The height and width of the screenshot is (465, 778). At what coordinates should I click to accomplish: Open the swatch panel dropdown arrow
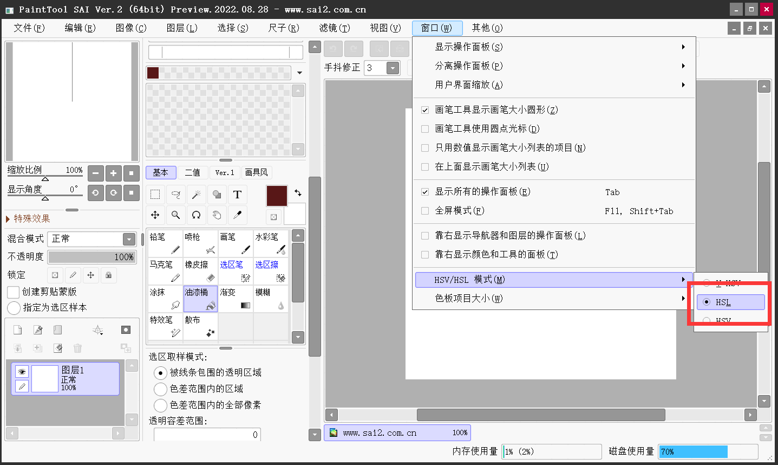pyautogui.click(x=299, y=73)
